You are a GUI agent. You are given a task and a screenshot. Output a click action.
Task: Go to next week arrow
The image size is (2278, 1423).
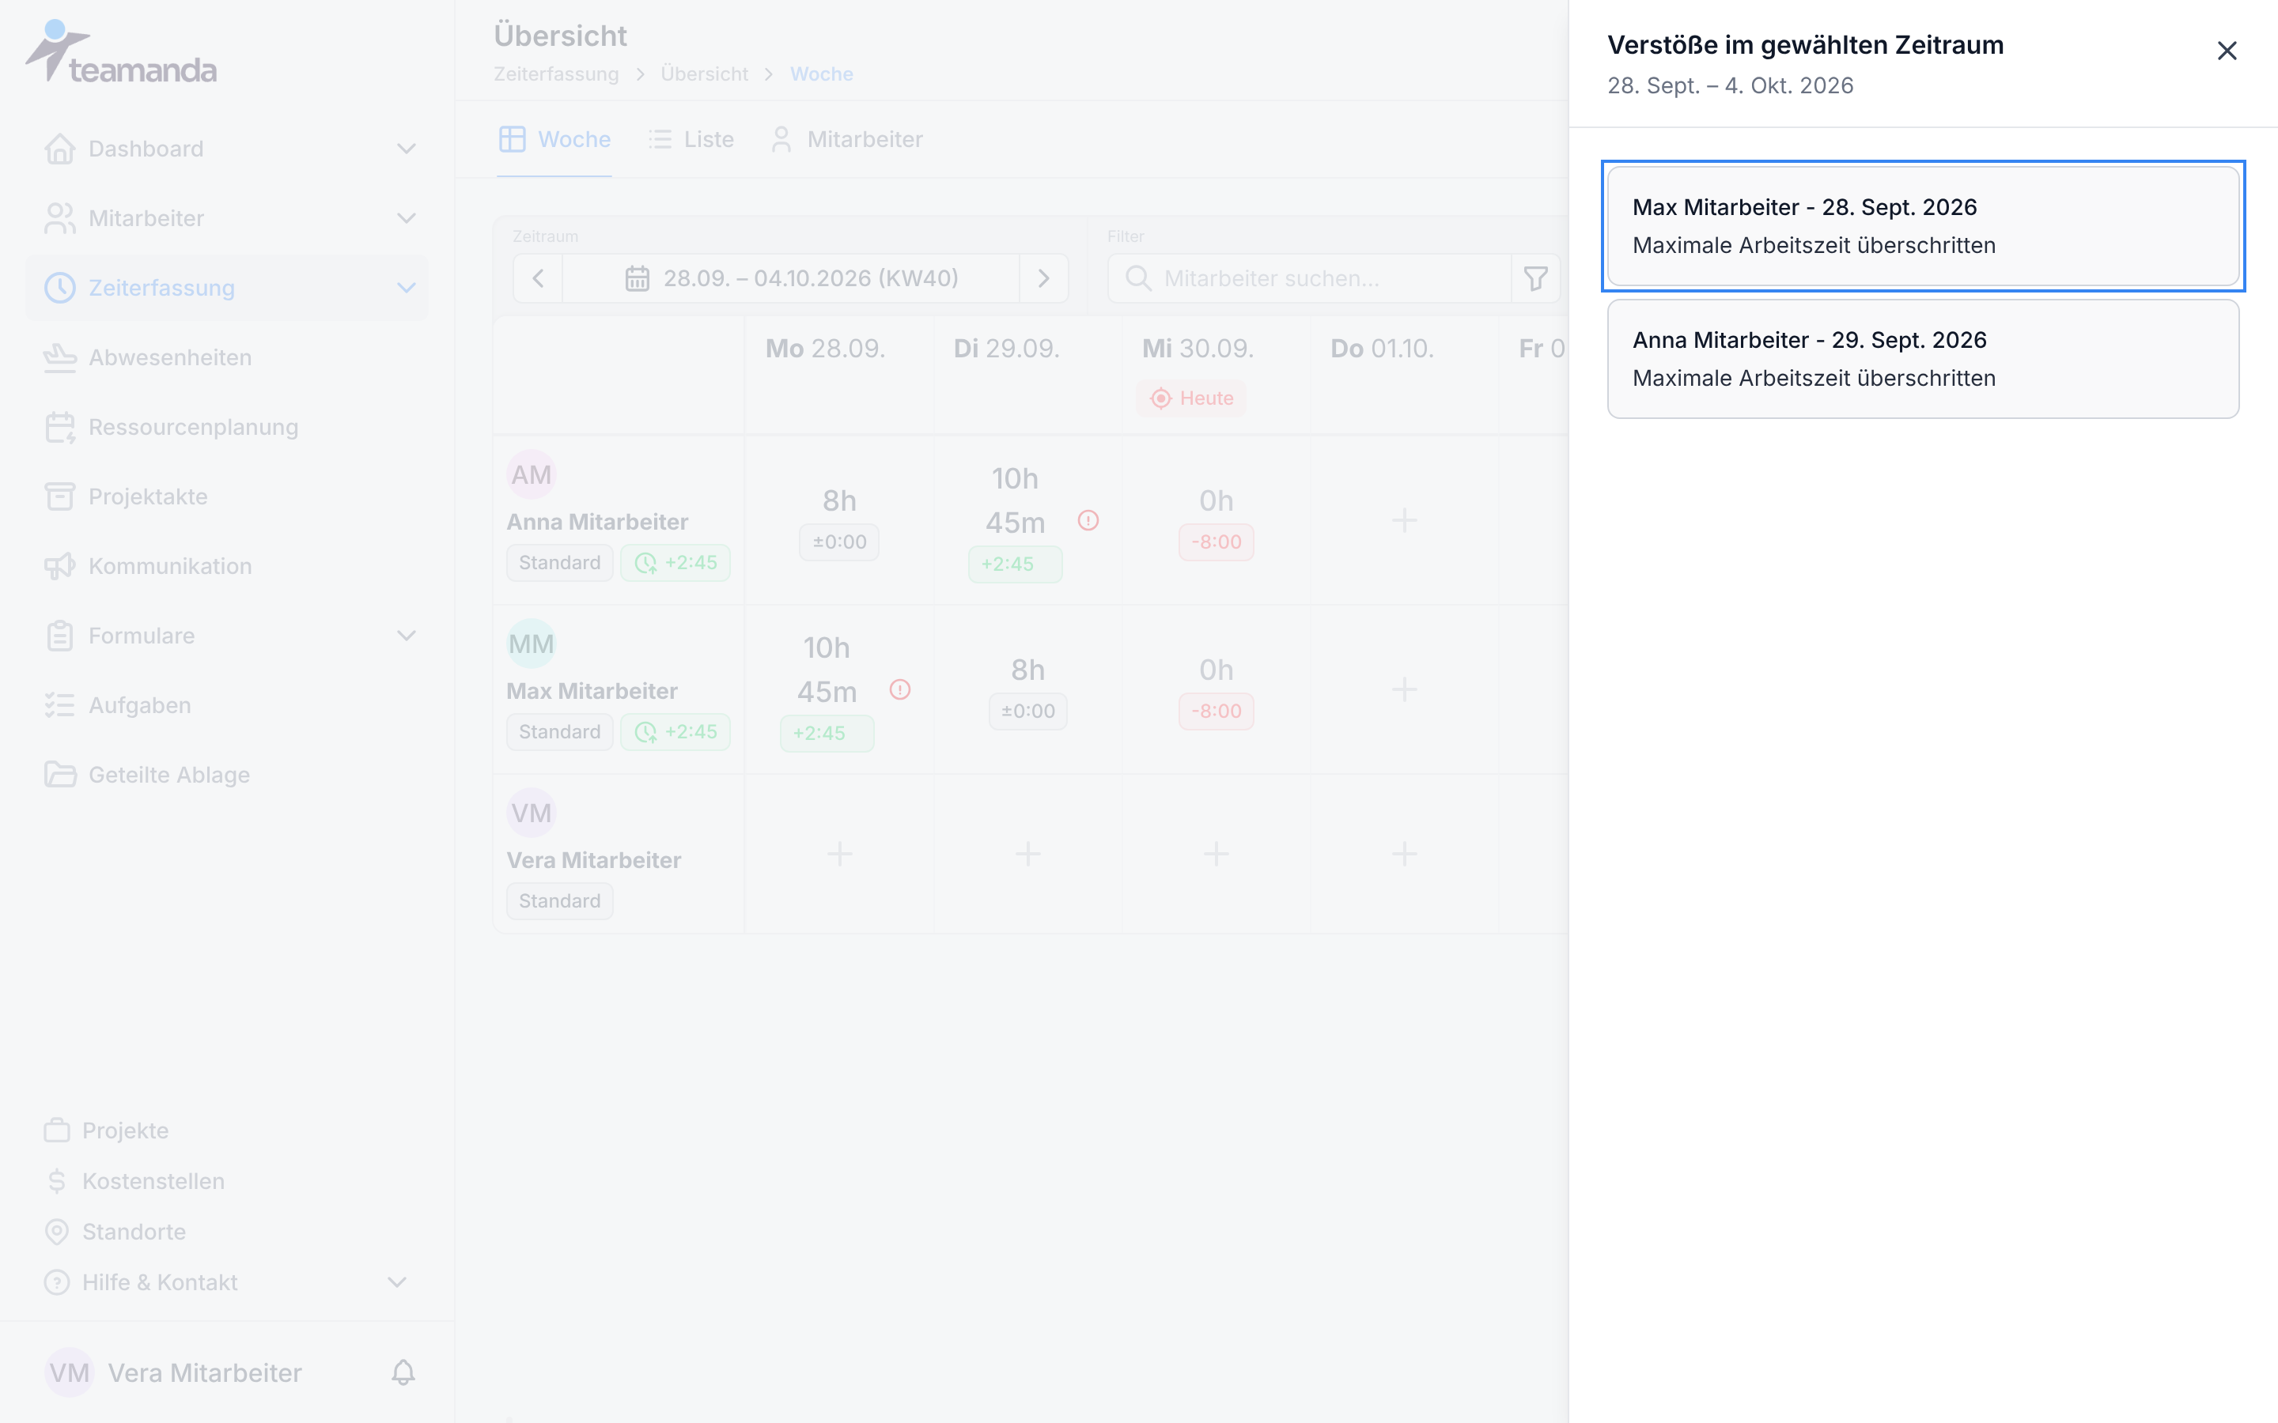(x=1043, y=278)
